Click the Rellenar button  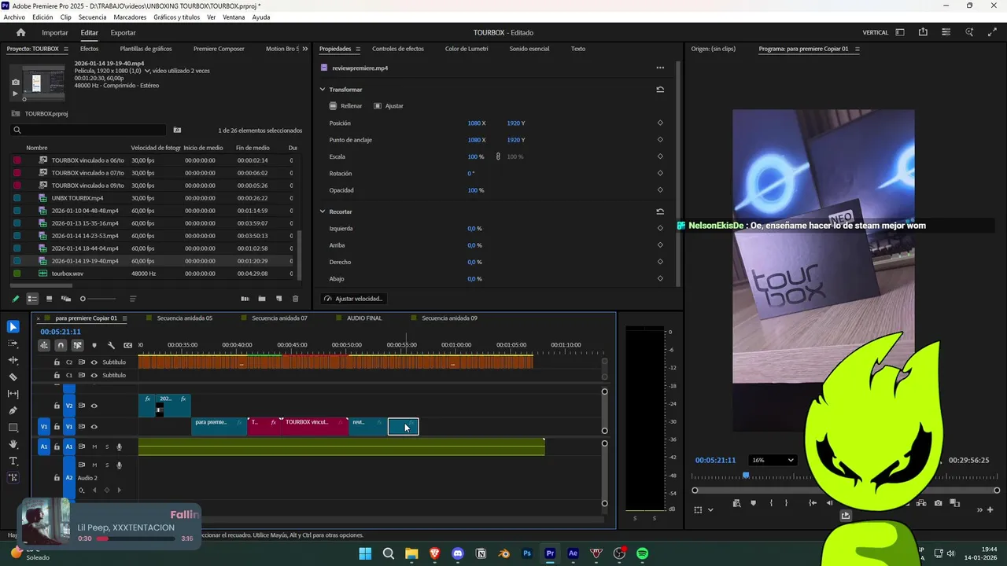pyautogui.click(x=346, y=105)
